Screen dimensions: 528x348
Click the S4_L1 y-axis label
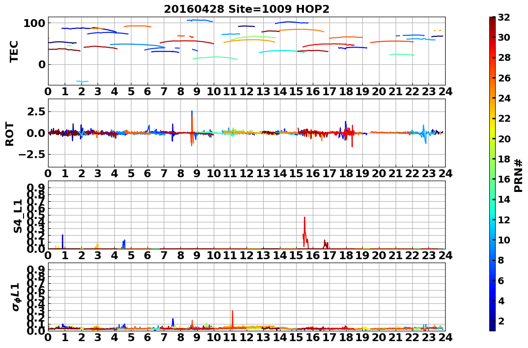pyautogui.click(x=18, y=216)
